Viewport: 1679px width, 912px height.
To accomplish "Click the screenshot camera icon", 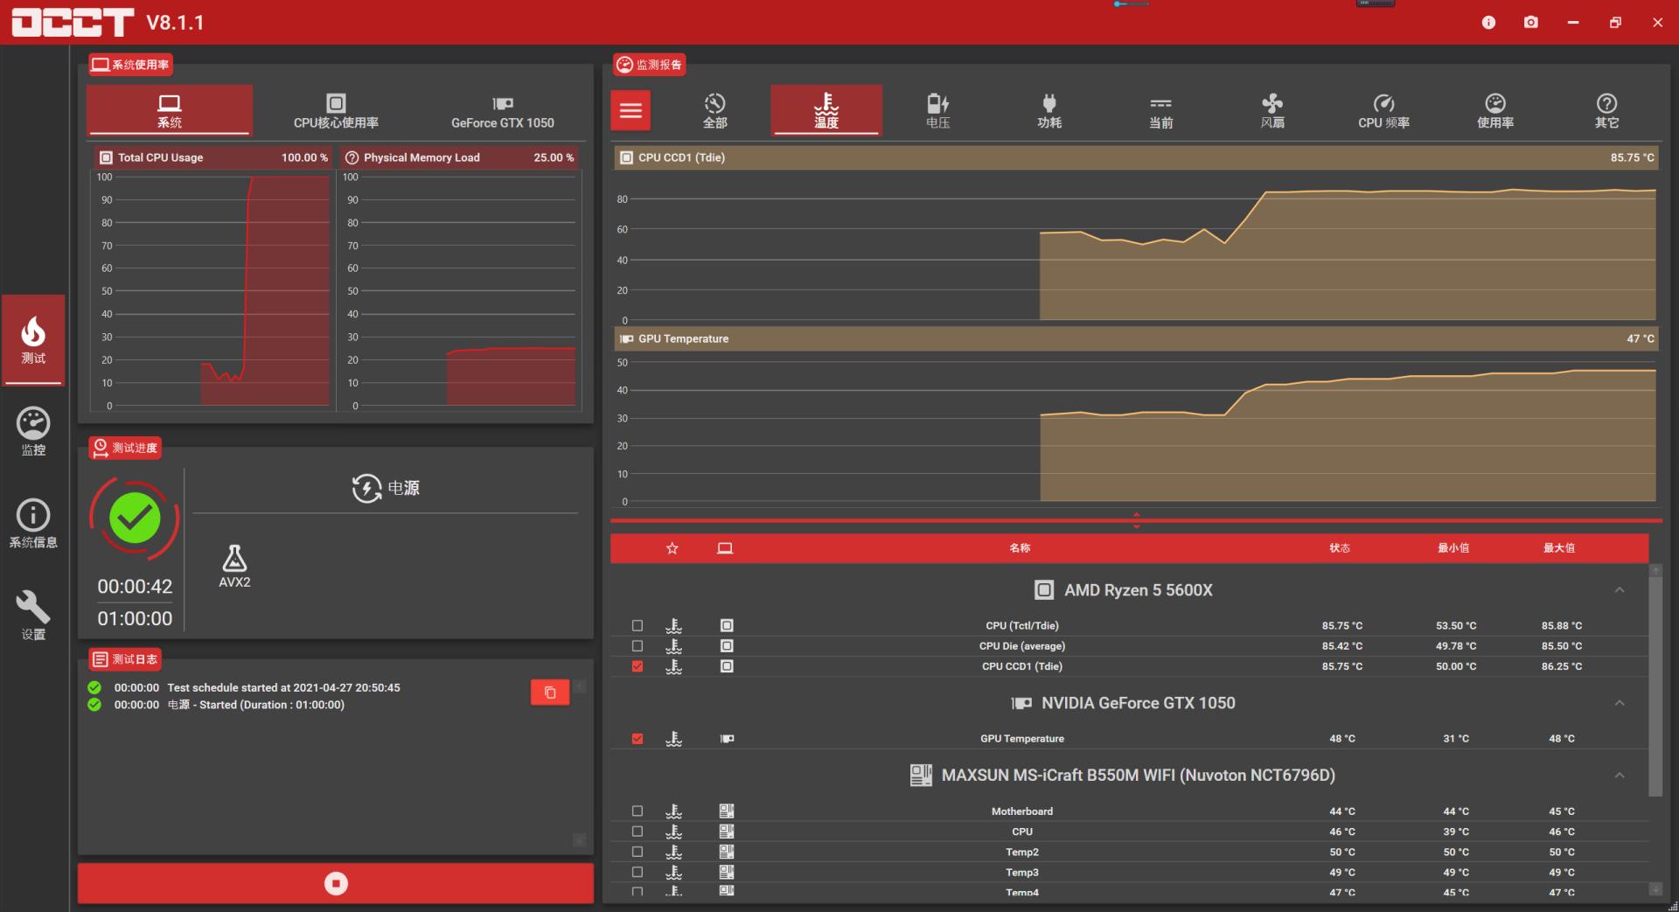I will pyautogui.click(x=1530, y=23).
